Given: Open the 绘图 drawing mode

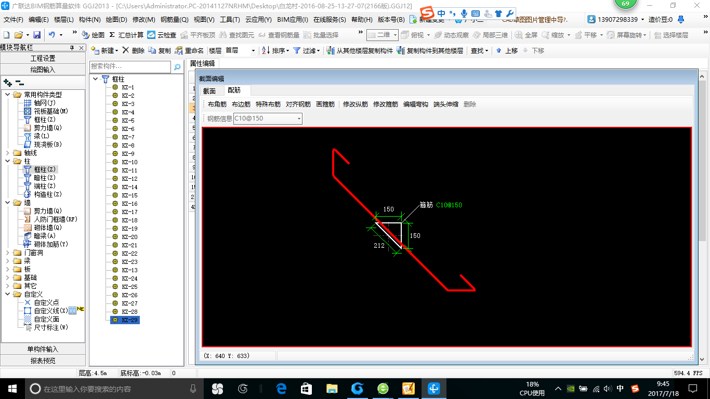Looking at the screenshot, I should coord(94,35).
